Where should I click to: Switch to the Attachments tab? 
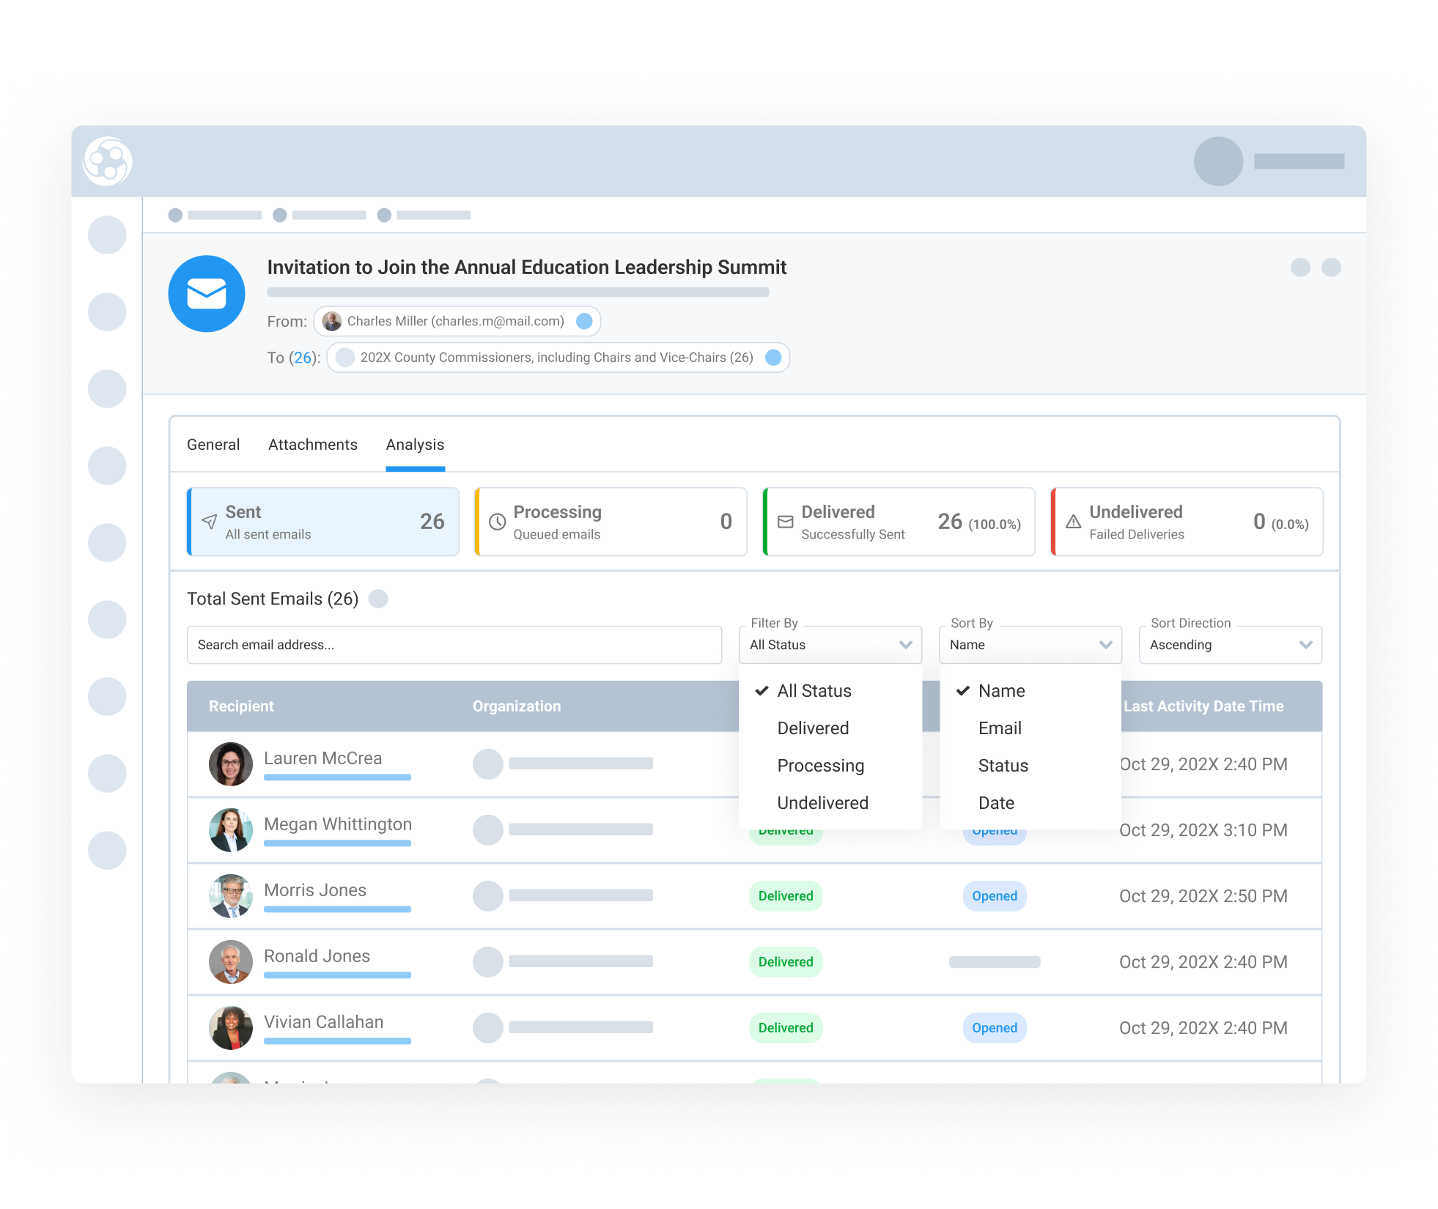(313, 445)
